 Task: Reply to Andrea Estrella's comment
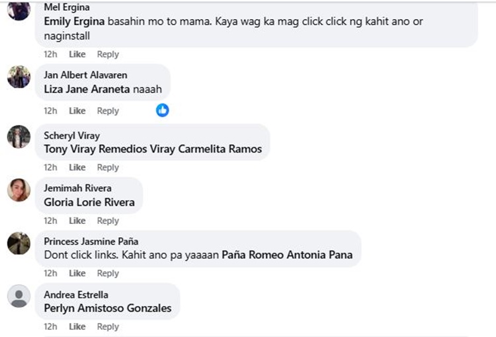tap(108, 327)
